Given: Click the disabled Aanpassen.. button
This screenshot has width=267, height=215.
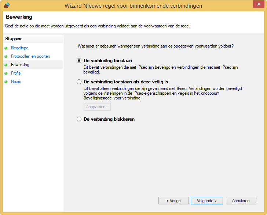Looking at the screenshot, I should click(x=97, y=107).
